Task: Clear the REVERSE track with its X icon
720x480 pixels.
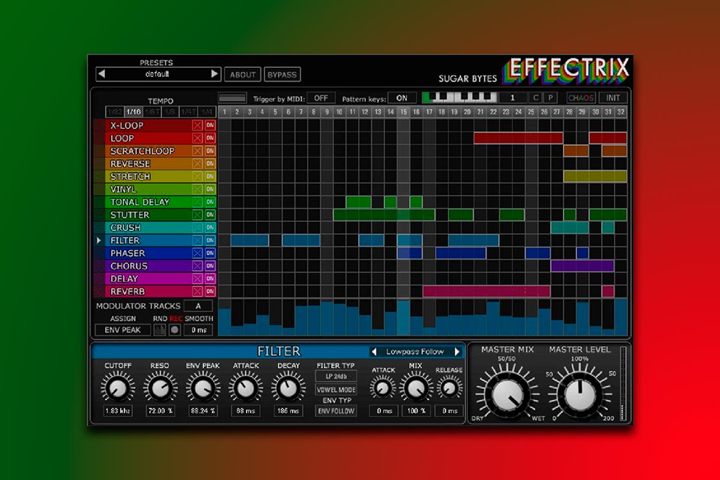Action: point(197,164)
